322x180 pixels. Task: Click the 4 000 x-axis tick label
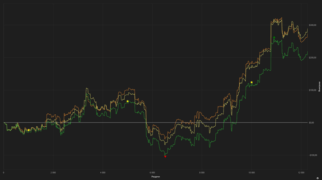[103, 173]
